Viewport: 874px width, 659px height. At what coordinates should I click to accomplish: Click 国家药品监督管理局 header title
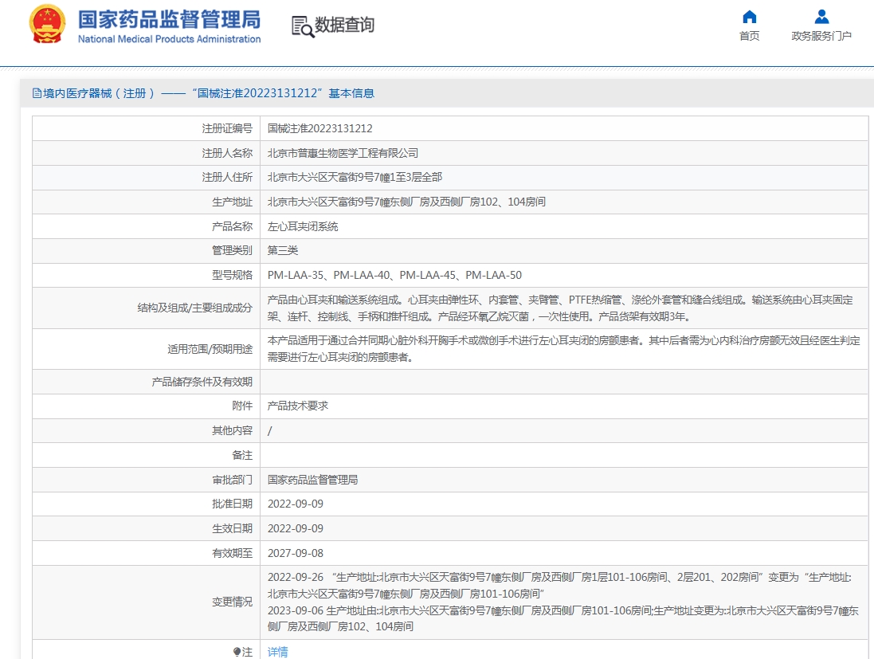169,19
